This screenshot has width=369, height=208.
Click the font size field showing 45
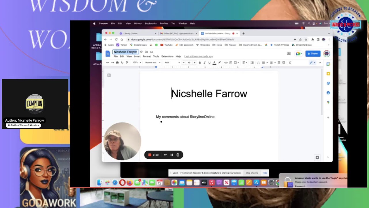coord(189,63)
